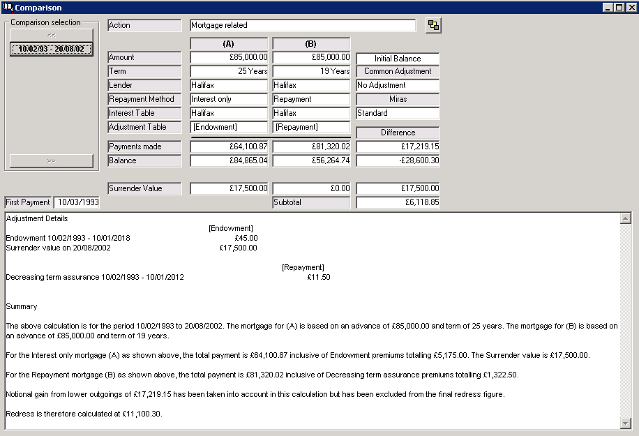The image size is (639, 436).
Task: Click the Summary heading in details pane
Action: [x=22, y=306]
